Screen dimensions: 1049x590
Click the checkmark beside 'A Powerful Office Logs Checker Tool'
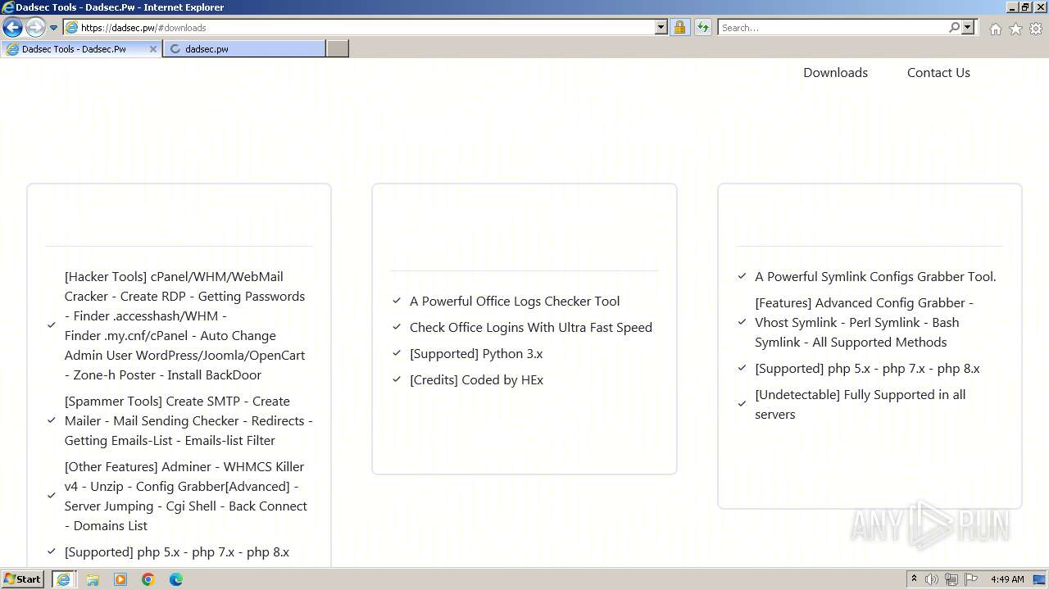tap(397, 302)
